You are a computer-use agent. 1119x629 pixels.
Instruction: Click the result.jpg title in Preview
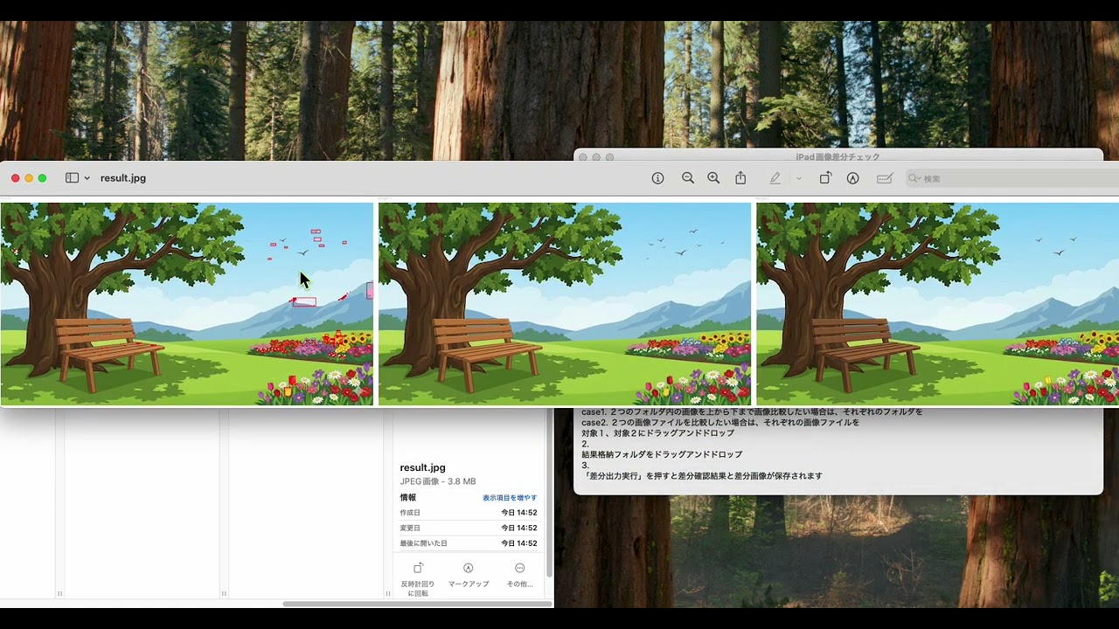point(122,178)
